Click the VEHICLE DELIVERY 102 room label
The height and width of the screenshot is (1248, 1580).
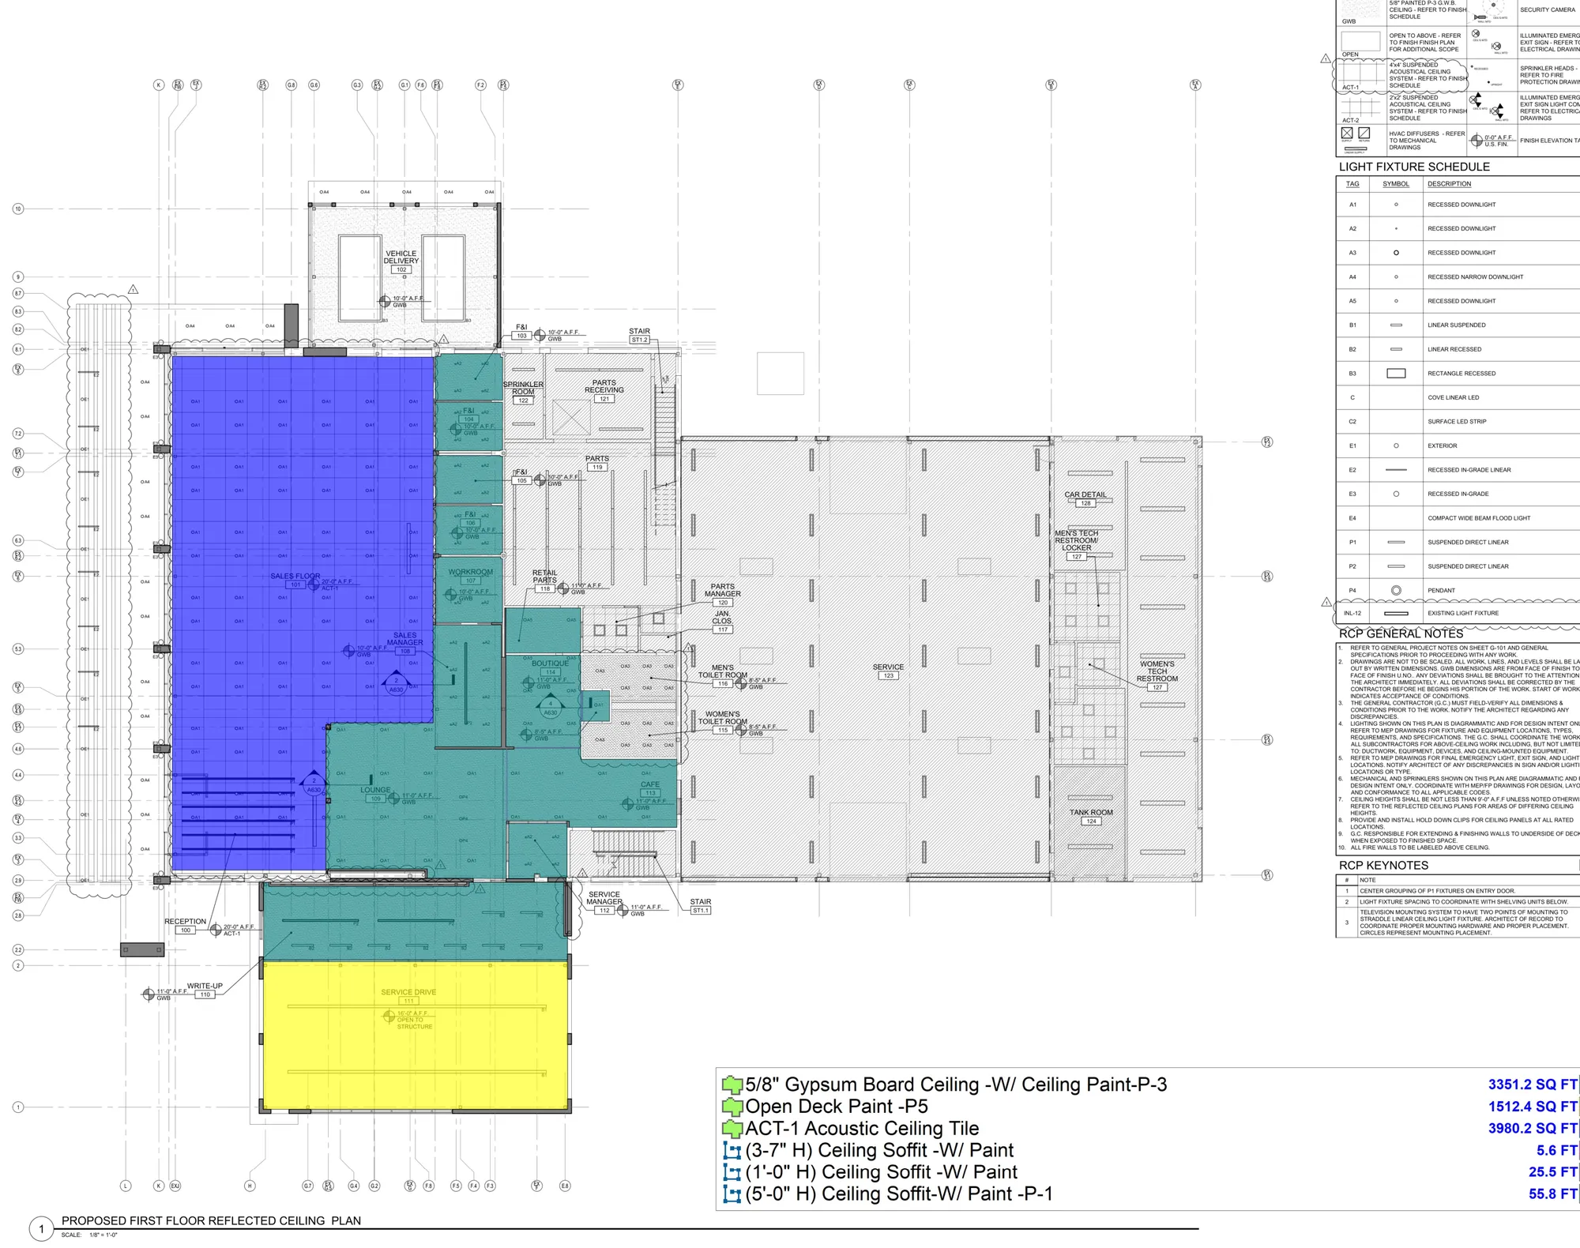pyautogui.click(x=401, y=261)
